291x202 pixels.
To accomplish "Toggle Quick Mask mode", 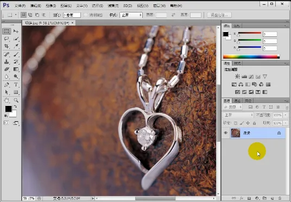I will point(7,123).
